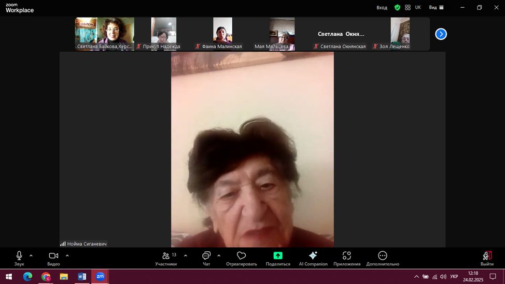Click the green Поделиться share screen icon
The height and width of the screenshot is (284, 505).
tap(278, 256)
